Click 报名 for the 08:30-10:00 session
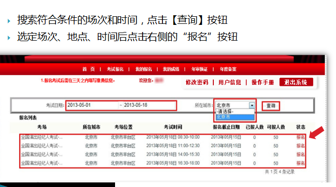The image size is (336, 187). (300, 137)
